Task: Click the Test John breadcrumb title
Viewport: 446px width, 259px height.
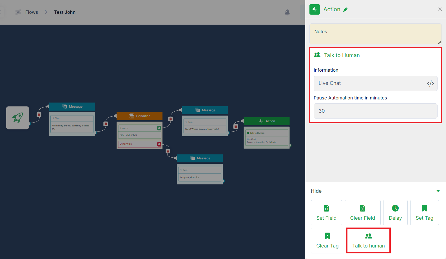Action: tap(65, 12)
